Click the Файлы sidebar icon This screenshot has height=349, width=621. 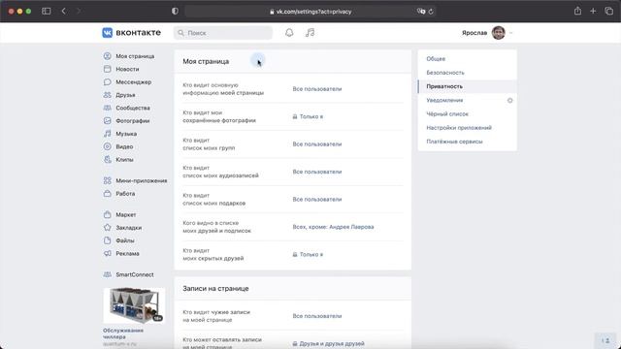(108, 240)
